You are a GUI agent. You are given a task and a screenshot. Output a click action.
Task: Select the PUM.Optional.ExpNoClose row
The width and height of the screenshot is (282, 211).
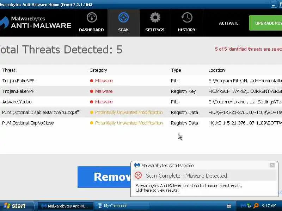(141, 123)
